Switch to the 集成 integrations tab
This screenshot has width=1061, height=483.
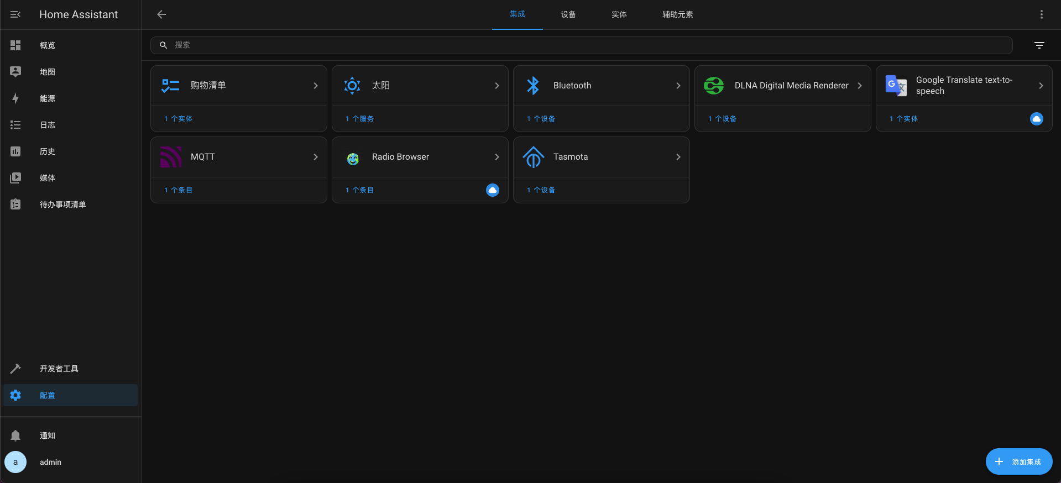click(518, 14)
